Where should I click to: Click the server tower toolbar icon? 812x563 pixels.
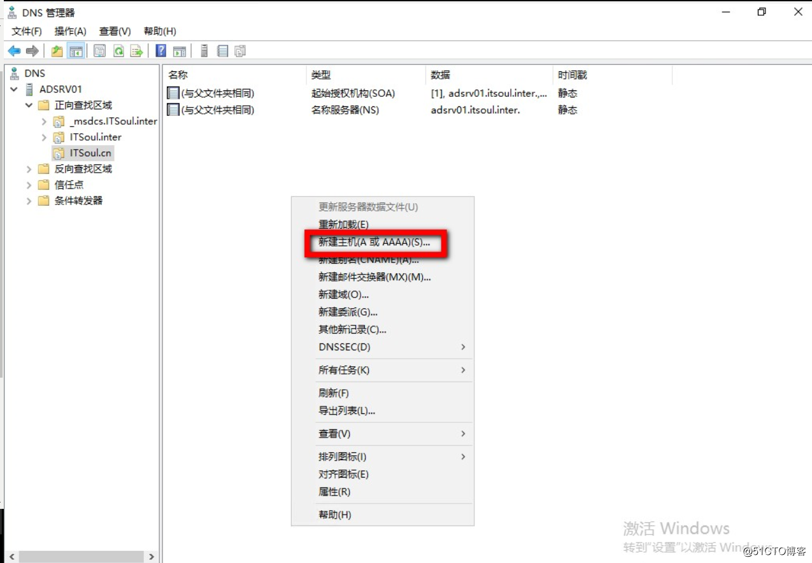pos(204,51)
